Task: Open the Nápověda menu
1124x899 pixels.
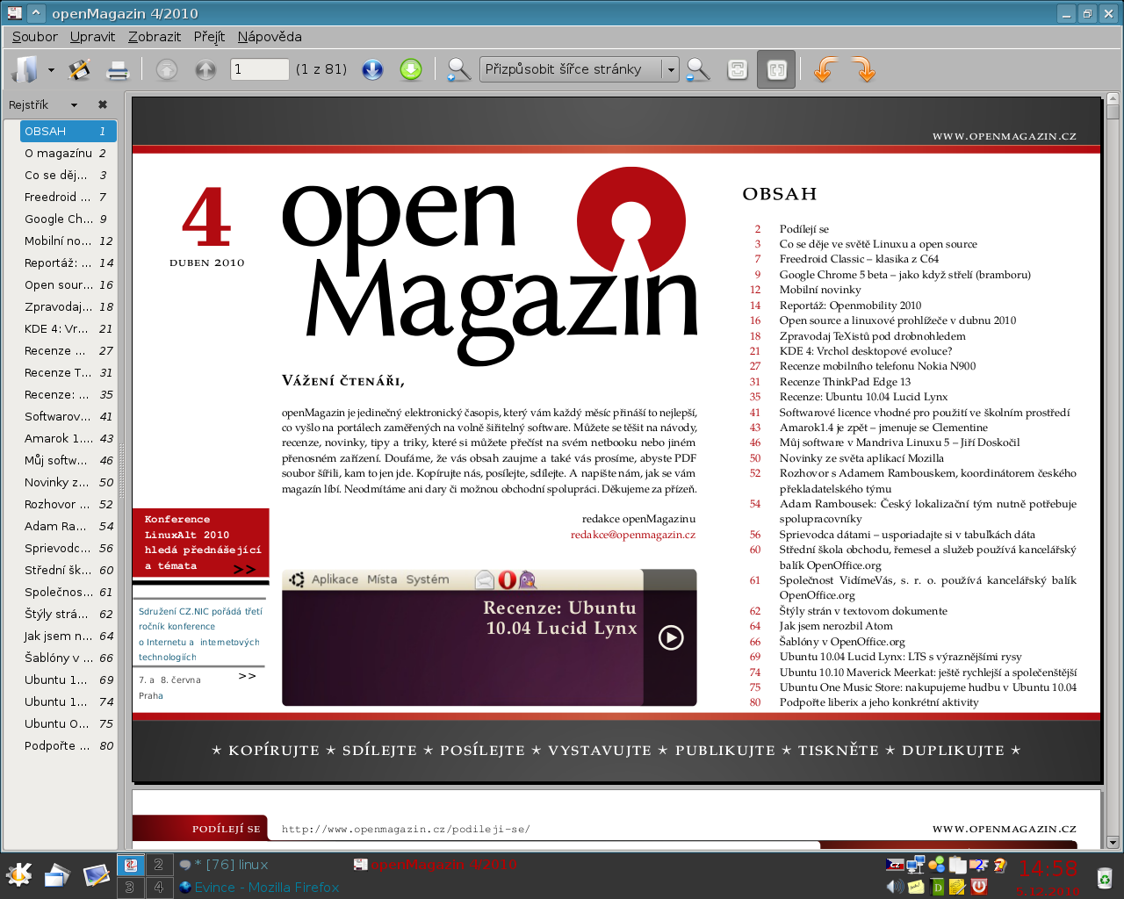Action: (x=270, y=37)
